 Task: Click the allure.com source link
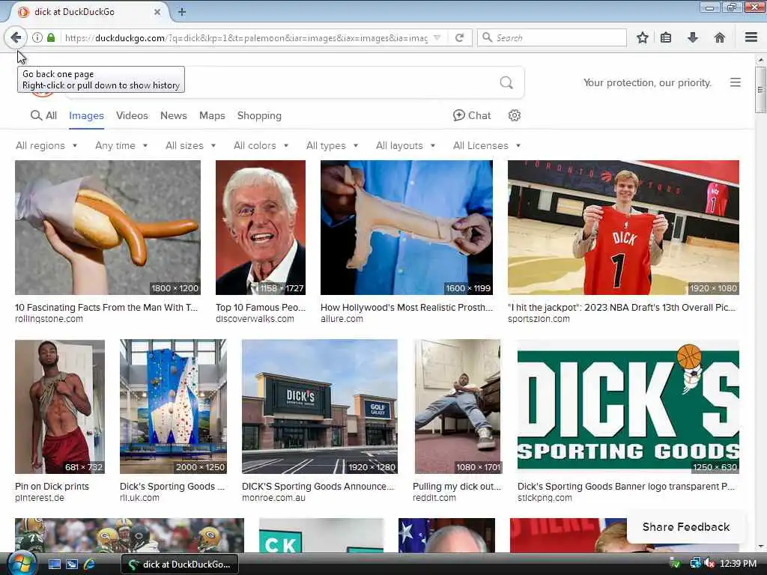coord(342,319)
